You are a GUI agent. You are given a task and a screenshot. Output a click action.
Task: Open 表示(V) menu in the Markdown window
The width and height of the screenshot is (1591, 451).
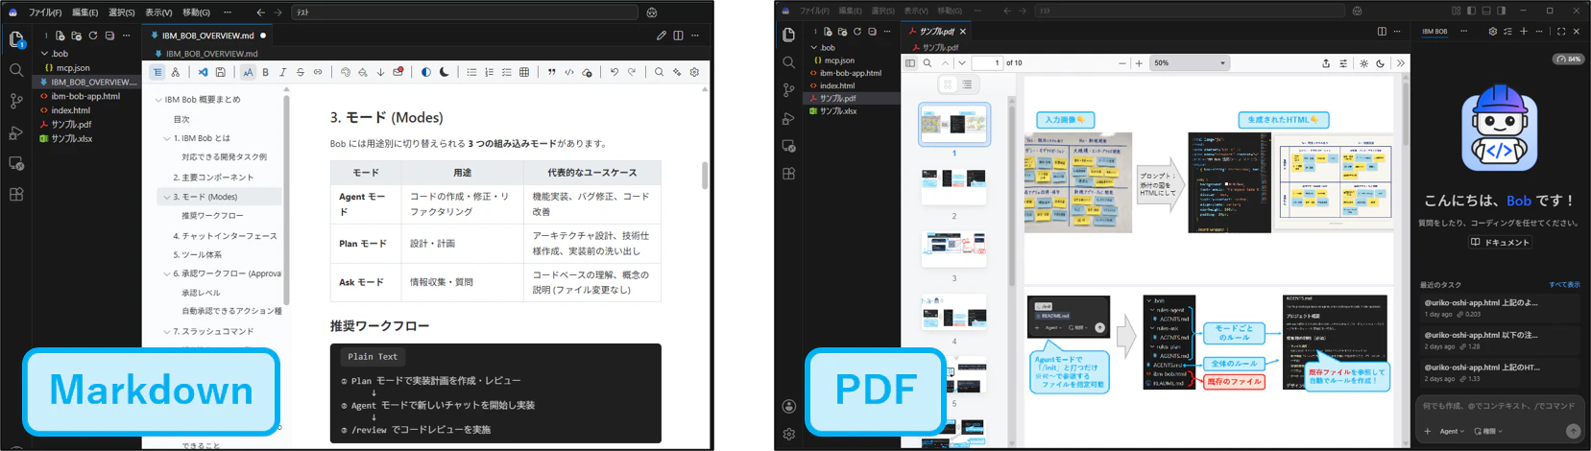click(x=158, y=12)
